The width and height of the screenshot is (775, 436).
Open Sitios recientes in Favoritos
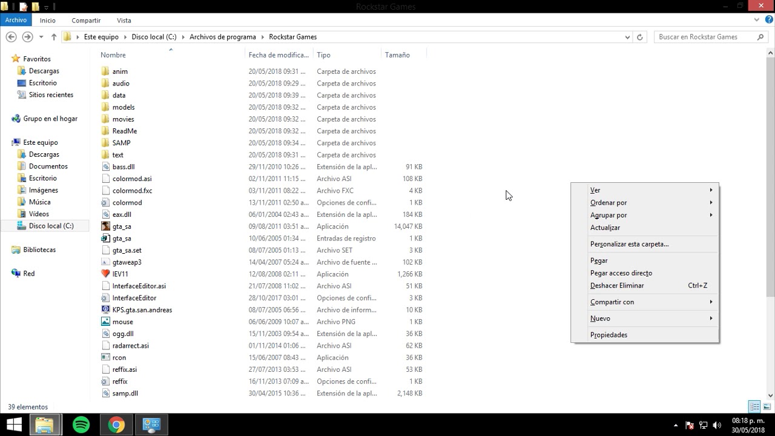click(x=51, y=95)
